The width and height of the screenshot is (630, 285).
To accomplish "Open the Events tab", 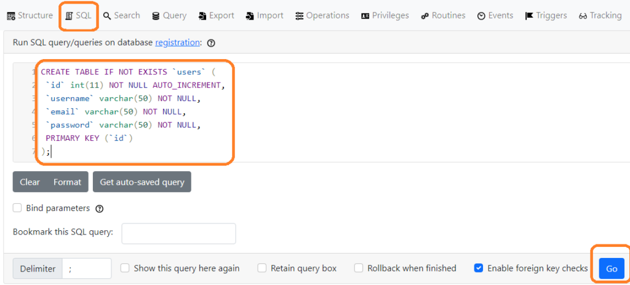I will 495,15.
